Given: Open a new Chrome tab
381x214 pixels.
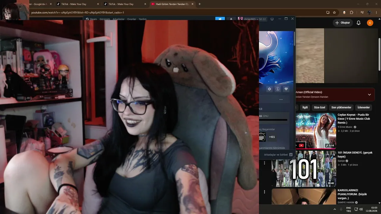Looking at the screenshot, I should coord(199,4).
